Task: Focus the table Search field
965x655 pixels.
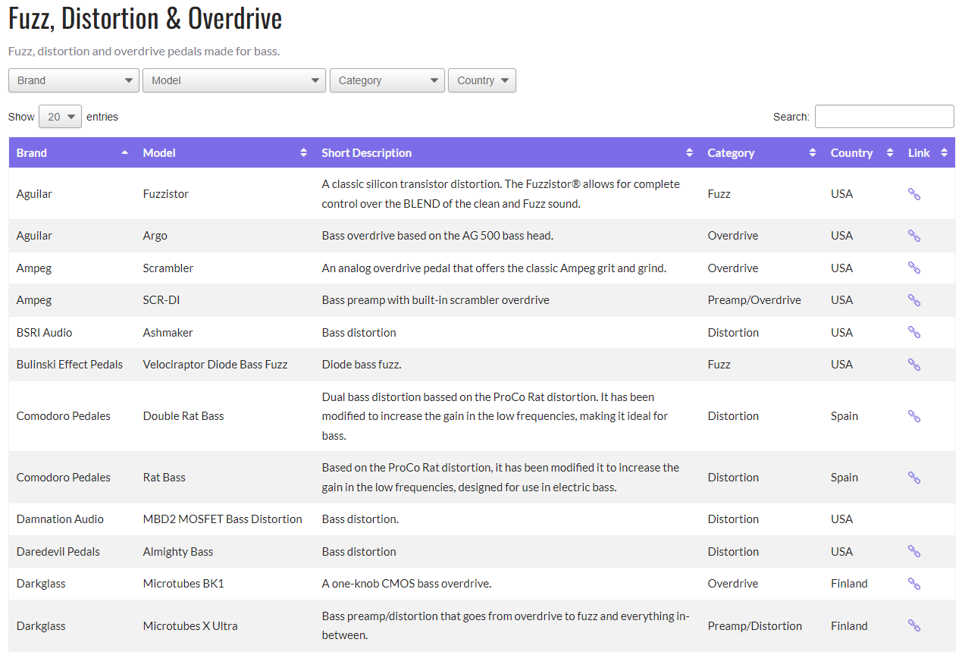Action: click(x=884, y=117)
